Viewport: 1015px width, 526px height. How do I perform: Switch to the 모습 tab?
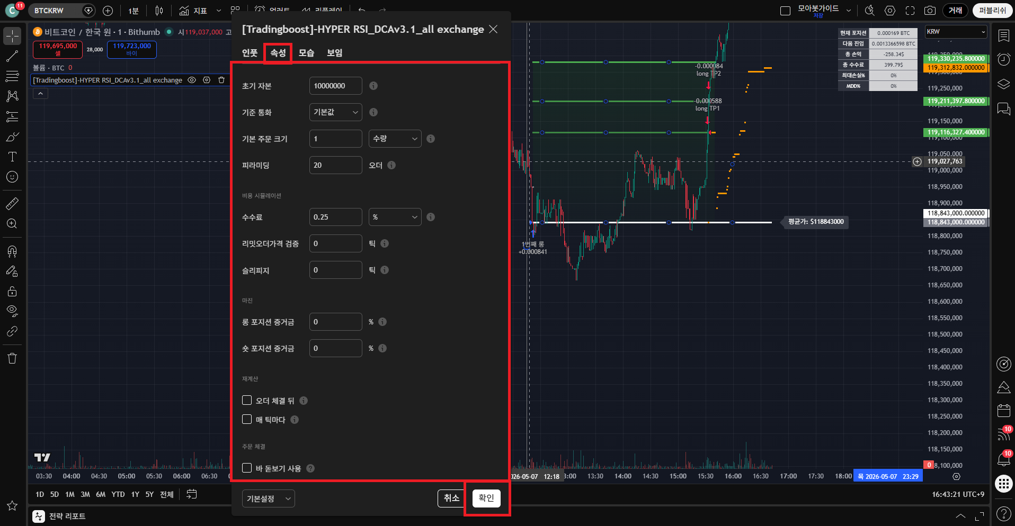point(306,53)
